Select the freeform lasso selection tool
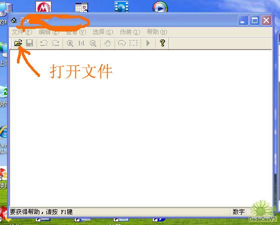Viewport: 280px width, 225px height. coord(122,43)
